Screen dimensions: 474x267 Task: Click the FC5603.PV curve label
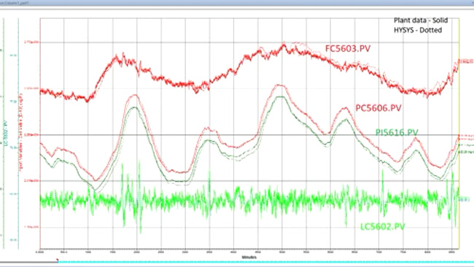(x=348, y=49)
